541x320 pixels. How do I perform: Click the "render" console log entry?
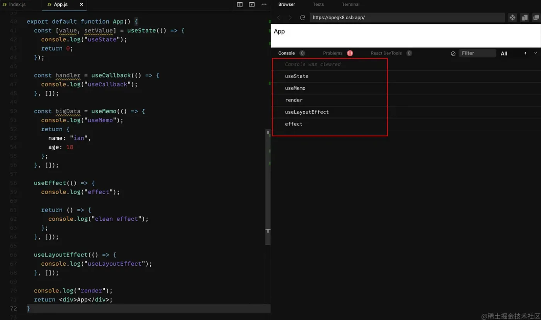click(x=294, y=100)
